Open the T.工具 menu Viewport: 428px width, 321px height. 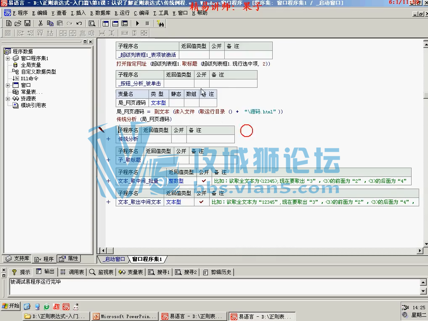tap(161, 13)
